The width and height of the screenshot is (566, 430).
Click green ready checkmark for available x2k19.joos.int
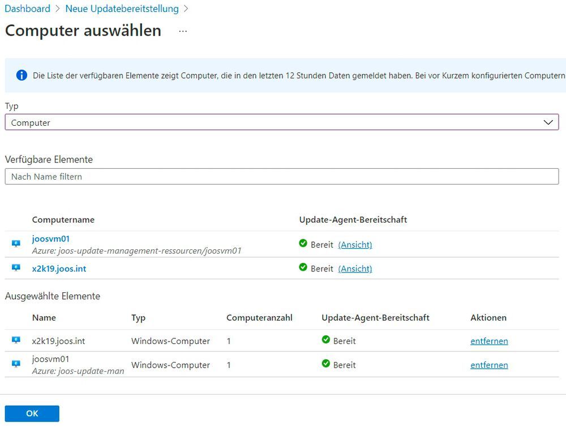303,267
